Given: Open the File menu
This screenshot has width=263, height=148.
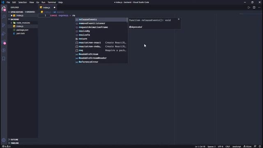Looking at the screenshot, I should pyautogui.click(x=8, y=2).
